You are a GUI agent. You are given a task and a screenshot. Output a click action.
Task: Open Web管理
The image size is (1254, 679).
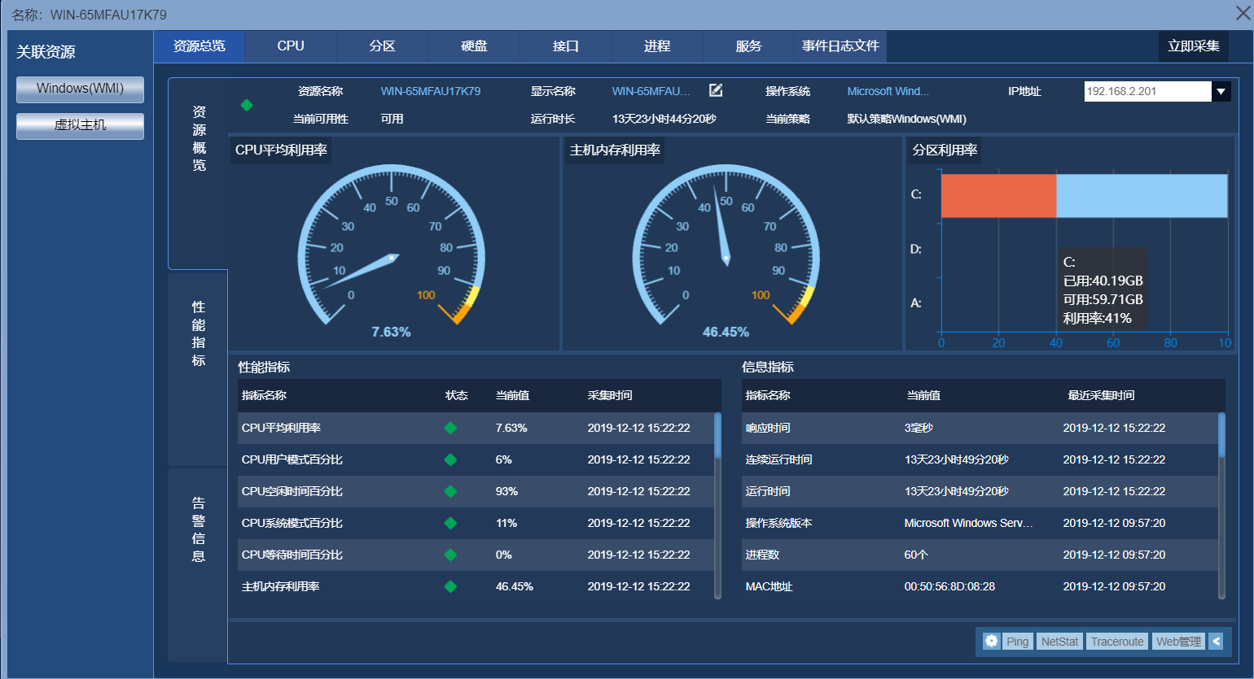1178,641
